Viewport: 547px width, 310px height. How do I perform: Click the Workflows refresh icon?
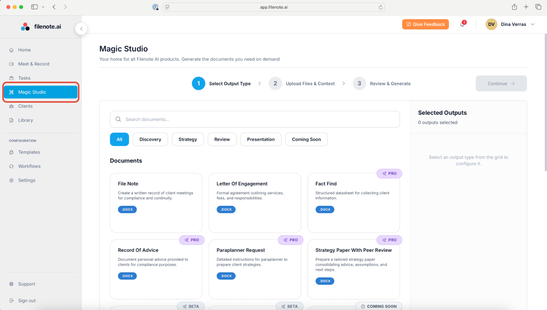point(11,166)
